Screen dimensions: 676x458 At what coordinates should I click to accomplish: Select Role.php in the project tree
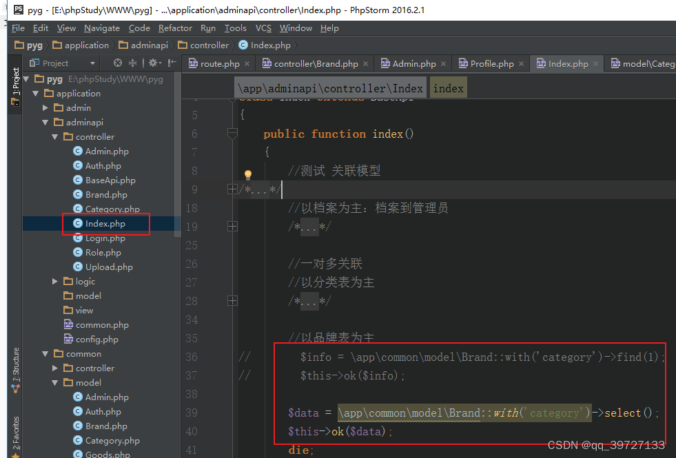99,253
